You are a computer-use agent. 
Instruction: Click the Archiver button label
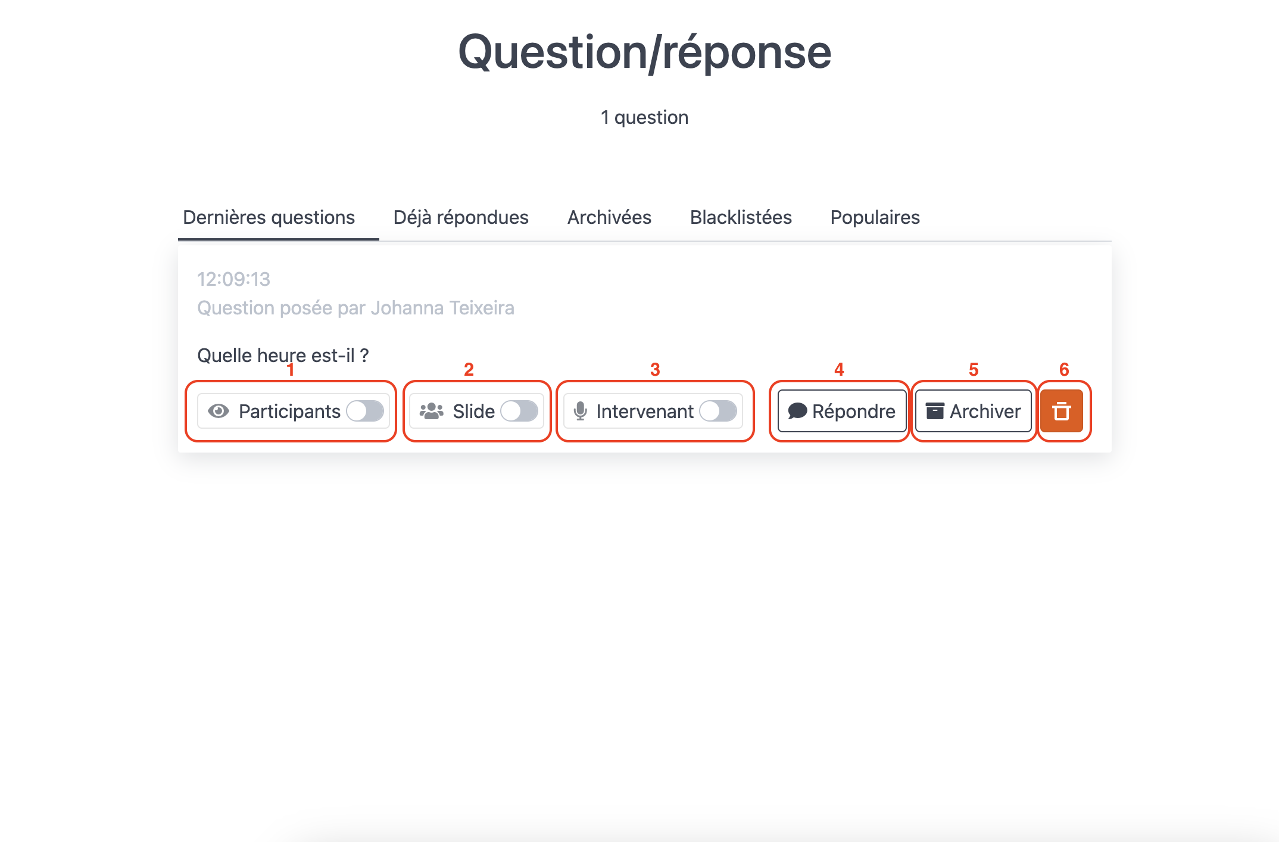(985, 411)
